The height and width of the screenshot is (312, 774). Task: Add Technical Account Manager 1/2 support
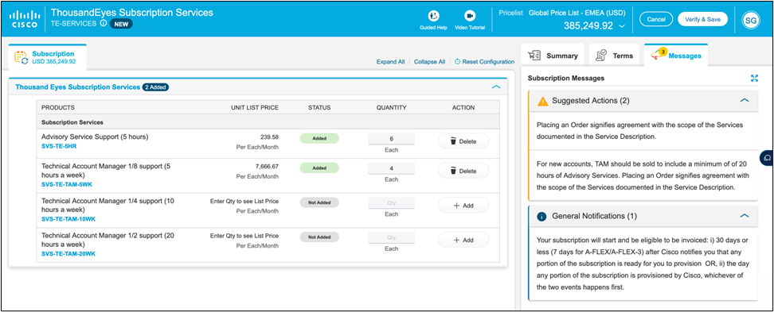[463, 240]
